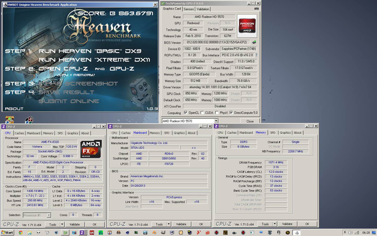Click Close button in GPU-Z
Screen dimensions: 377x236
coord(250,121)
